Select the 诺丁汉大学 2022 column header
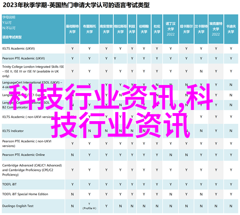Screen dimensions: 240x215 (171, 29)
